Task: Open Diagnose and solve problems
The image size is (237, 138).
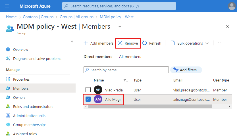Action: [37, 58]
